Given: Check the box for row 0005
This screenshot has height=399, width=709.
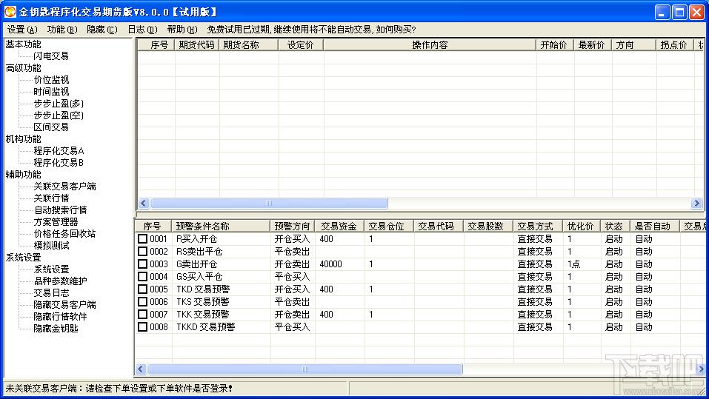Looking at the screenshot, I should [142, 289].
